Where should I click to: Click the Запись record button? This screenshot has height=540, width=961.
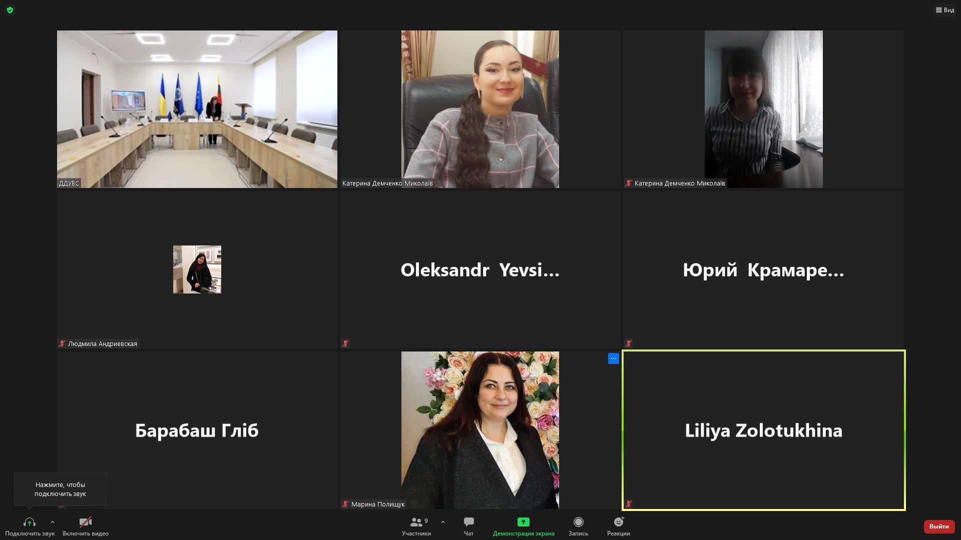[x=578, y=526]
